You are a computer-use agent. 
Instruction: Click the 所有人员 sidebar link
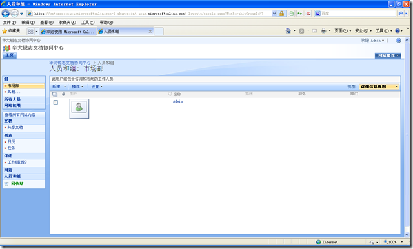coord(12,99)
